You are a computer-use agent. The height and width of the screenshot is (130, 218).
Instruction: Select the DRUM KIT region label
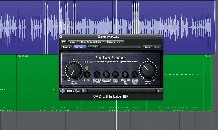pos(23,56)
